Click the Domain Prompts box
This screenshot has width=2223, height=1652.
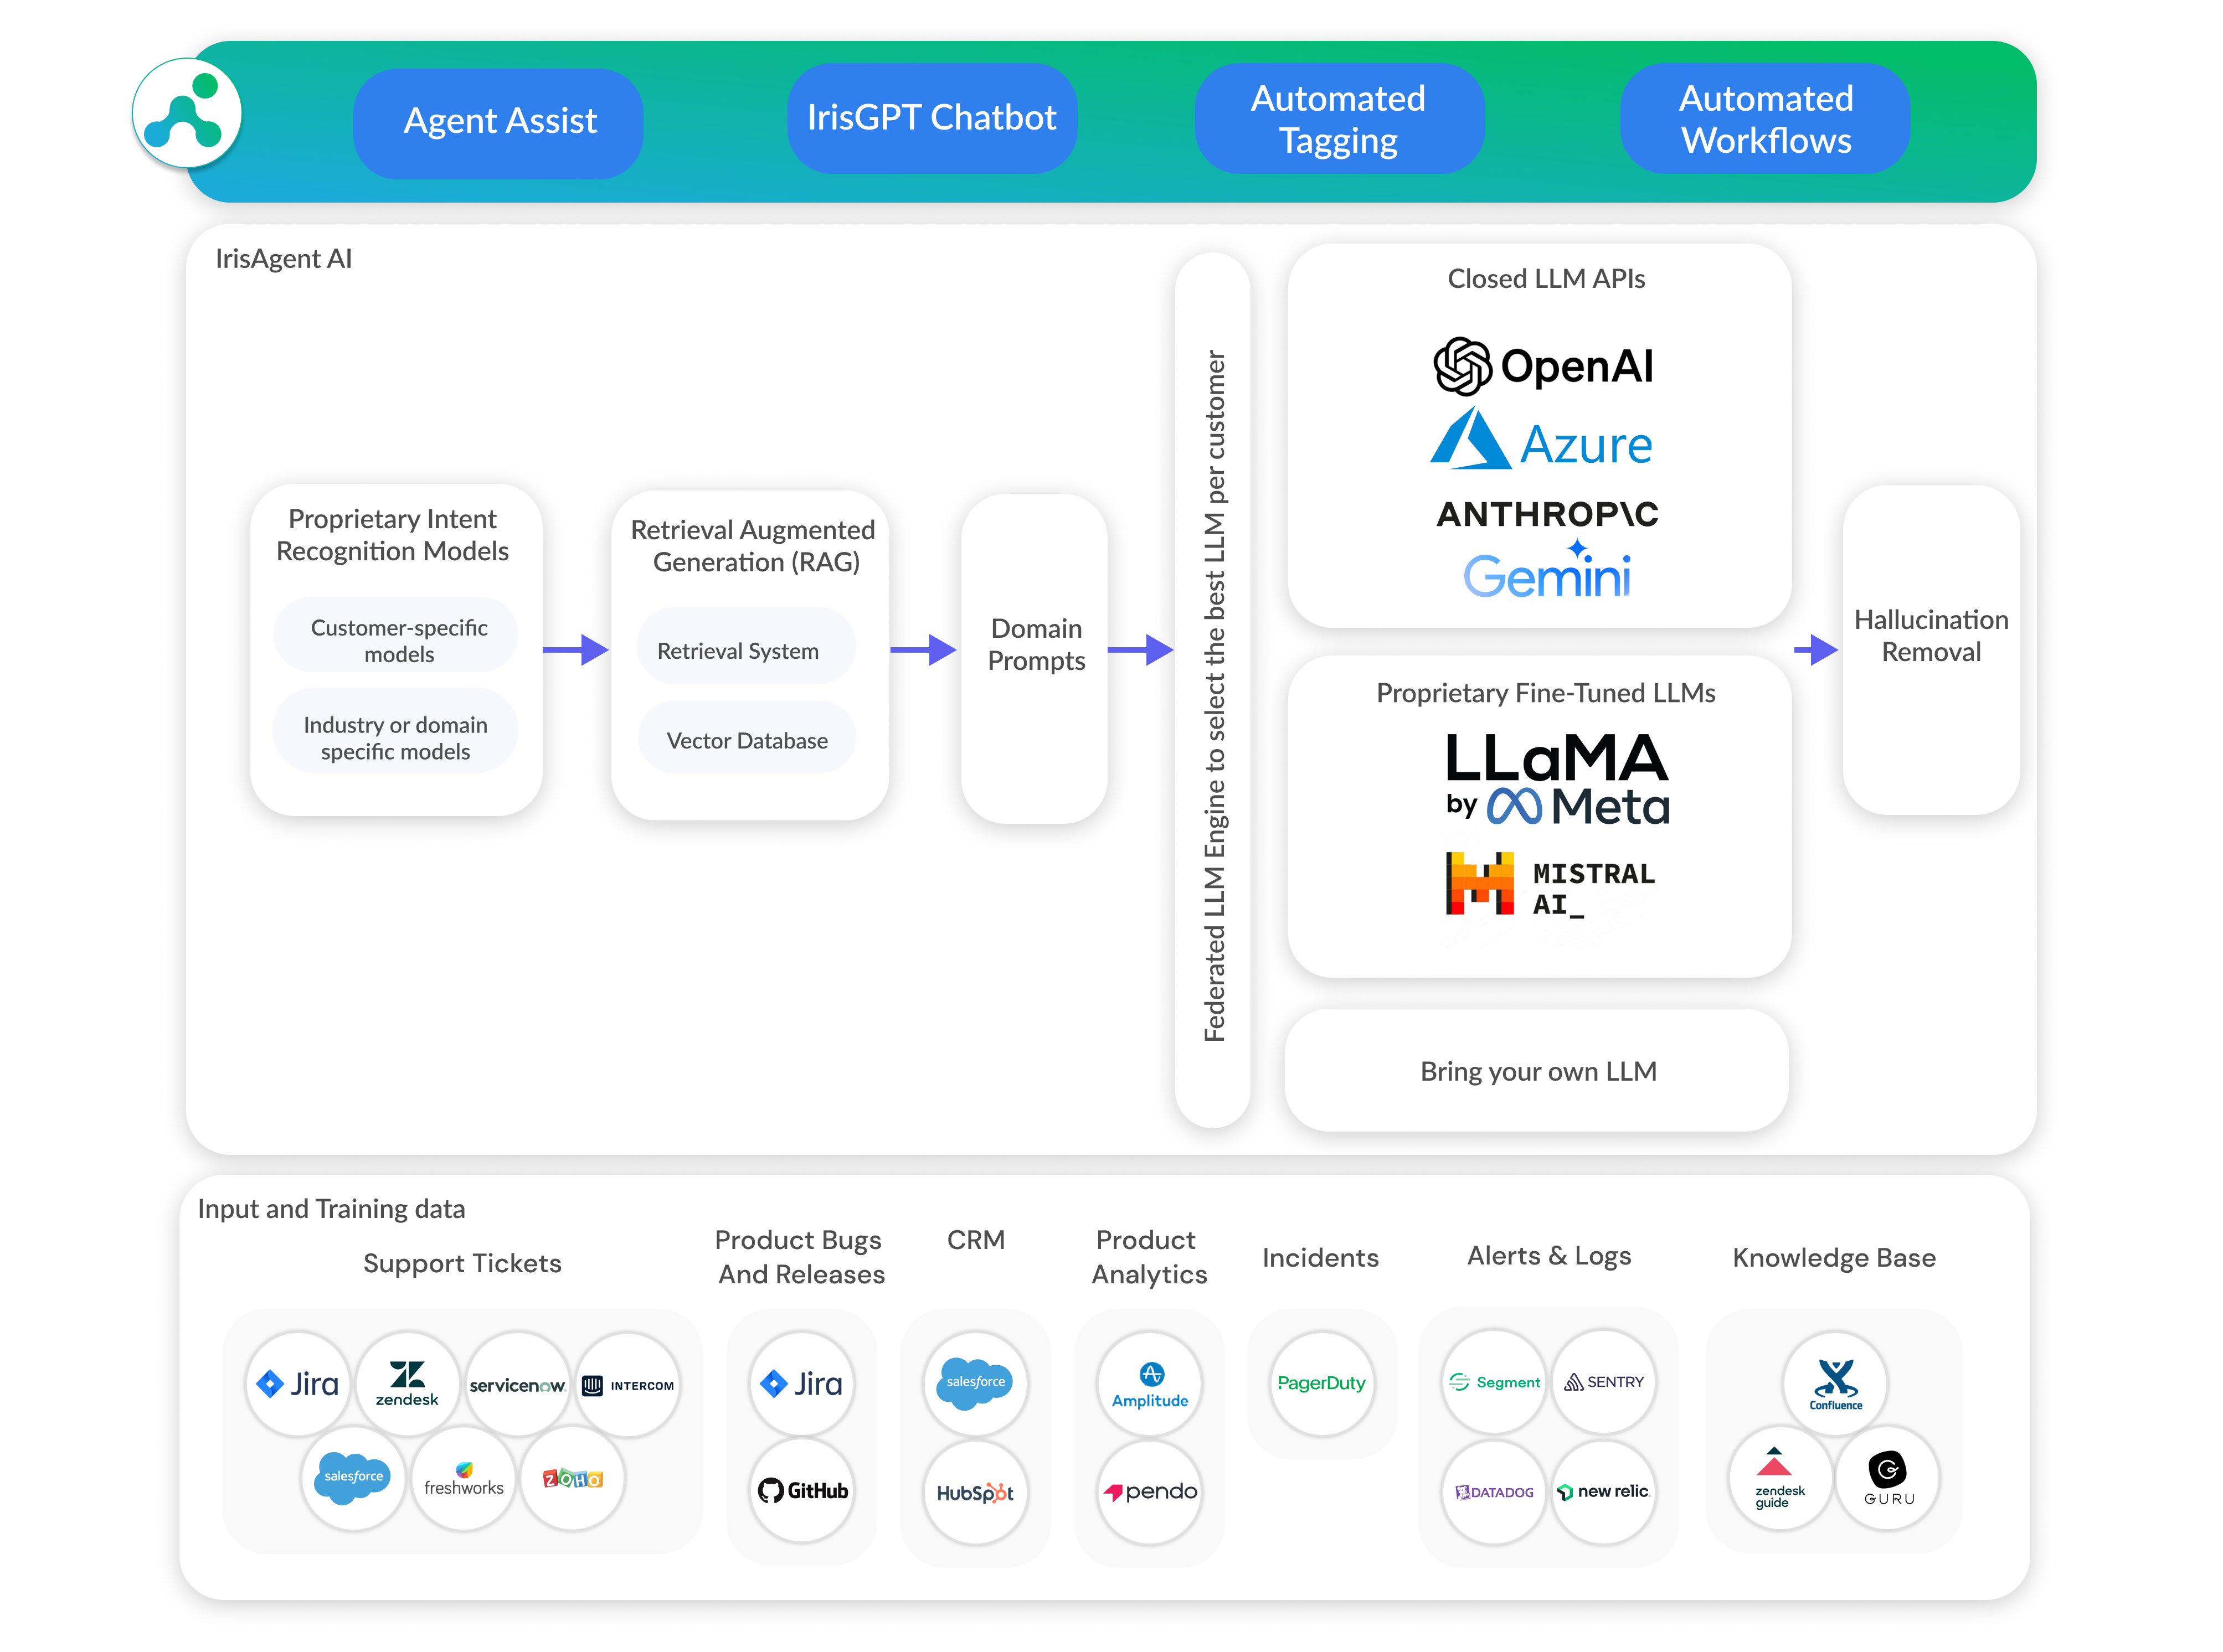pyautogui.click(x=1035, y=658)
